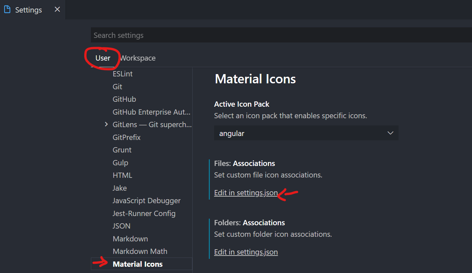Select the Markdown Math settings section
The height and width of the screenshot is (273, 472).
(140, 251)
